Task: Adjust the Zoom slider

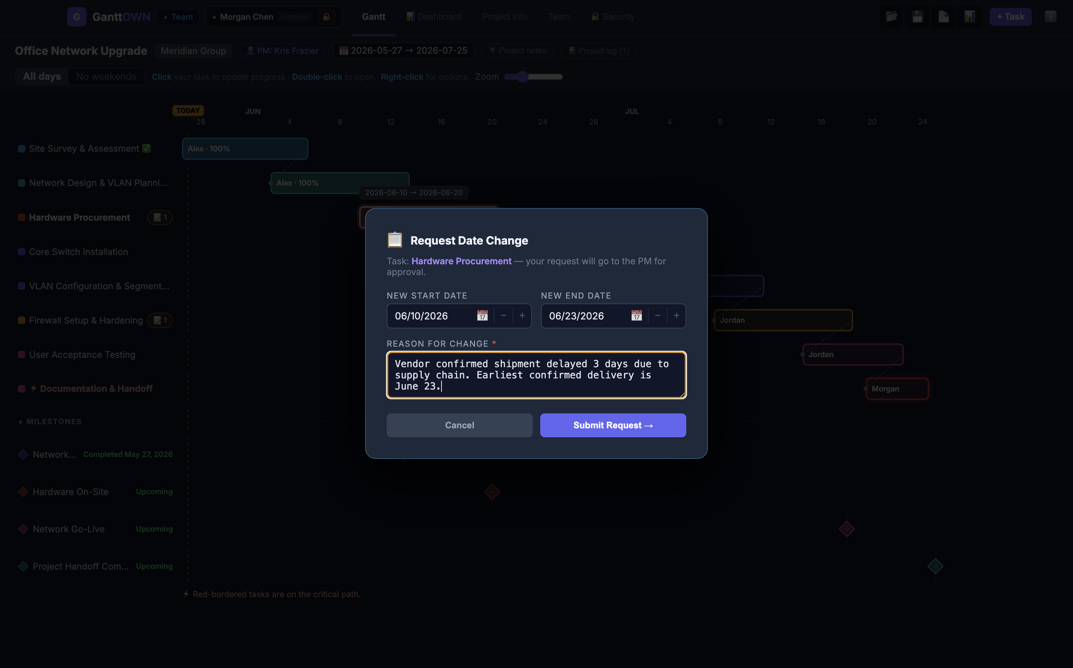Action: click(534, 77)
